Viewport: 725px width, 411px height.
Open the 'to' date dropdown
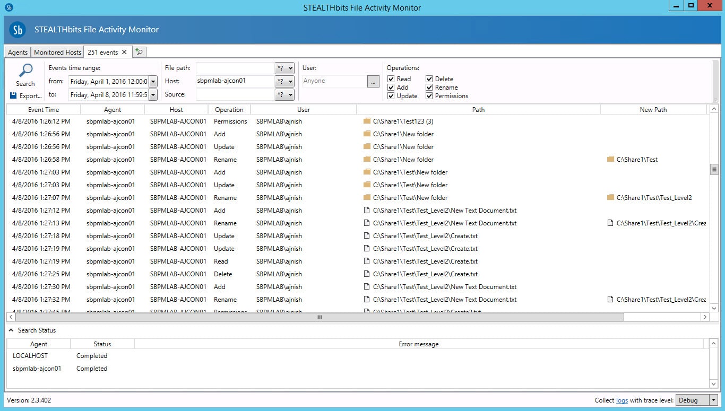coord(153,95)
